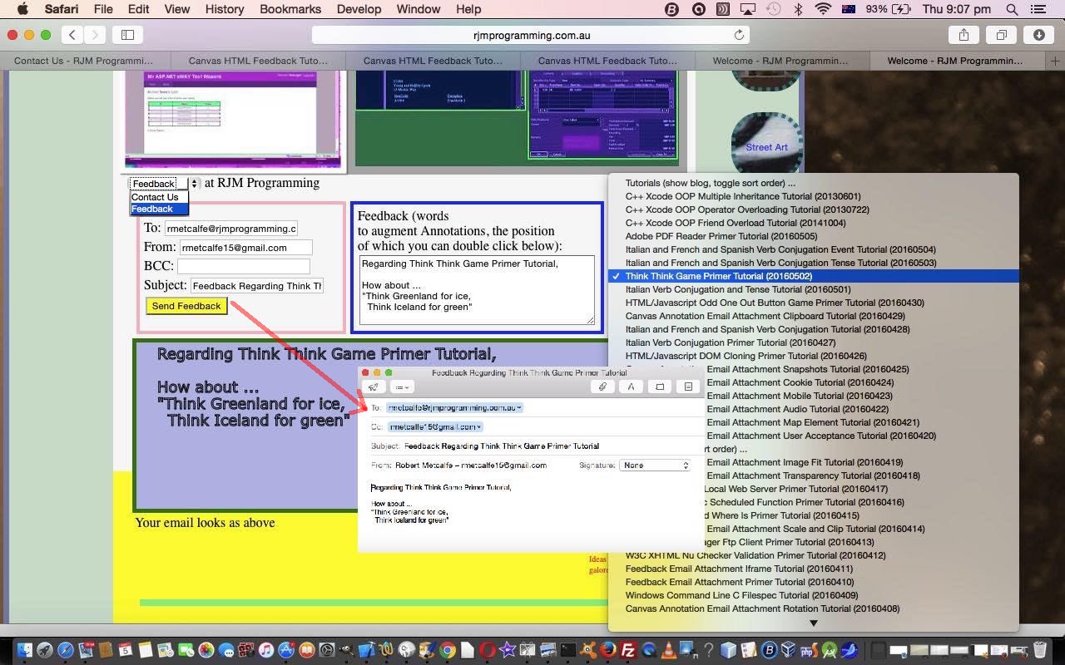Choose HTML/Javascript Odd One Out Button Game
The height and width of the screenshot is (665, 1065).
click(814, 303)
